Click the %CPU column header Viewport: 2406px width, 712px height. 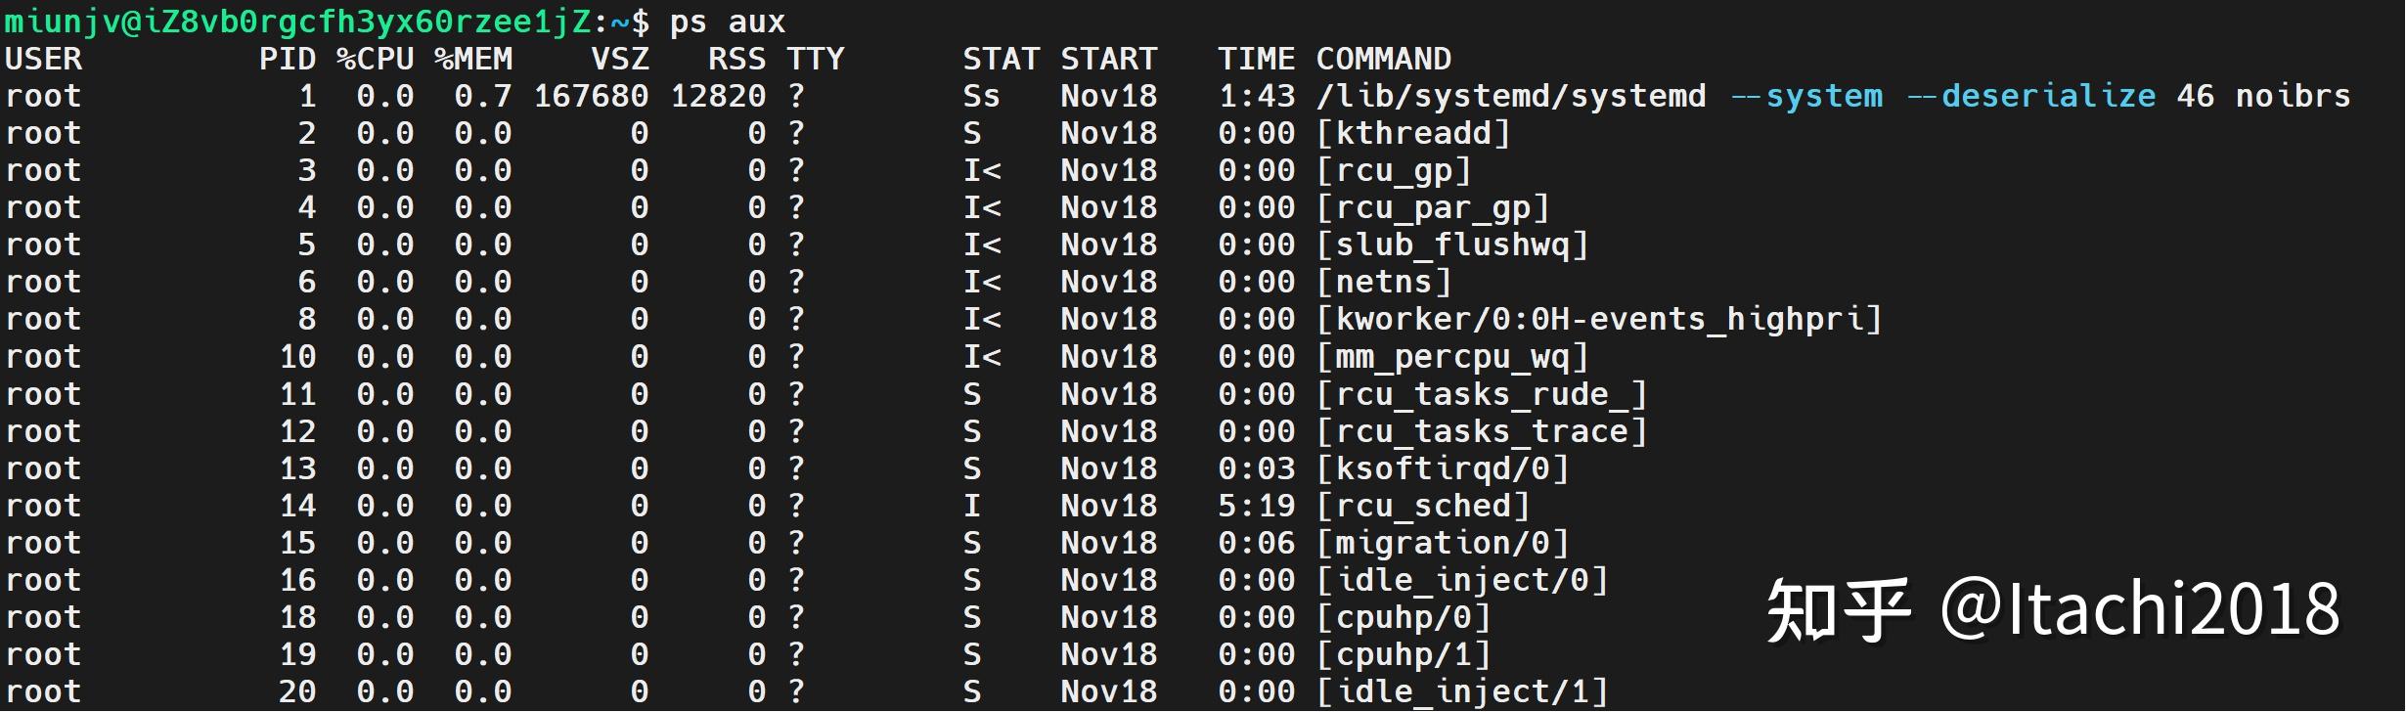tap(376, 59)
